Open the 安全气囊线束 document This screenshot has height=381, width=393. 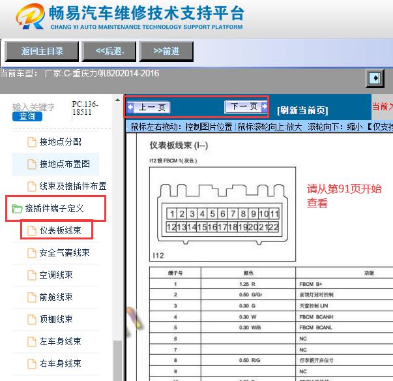pos(65,252)
